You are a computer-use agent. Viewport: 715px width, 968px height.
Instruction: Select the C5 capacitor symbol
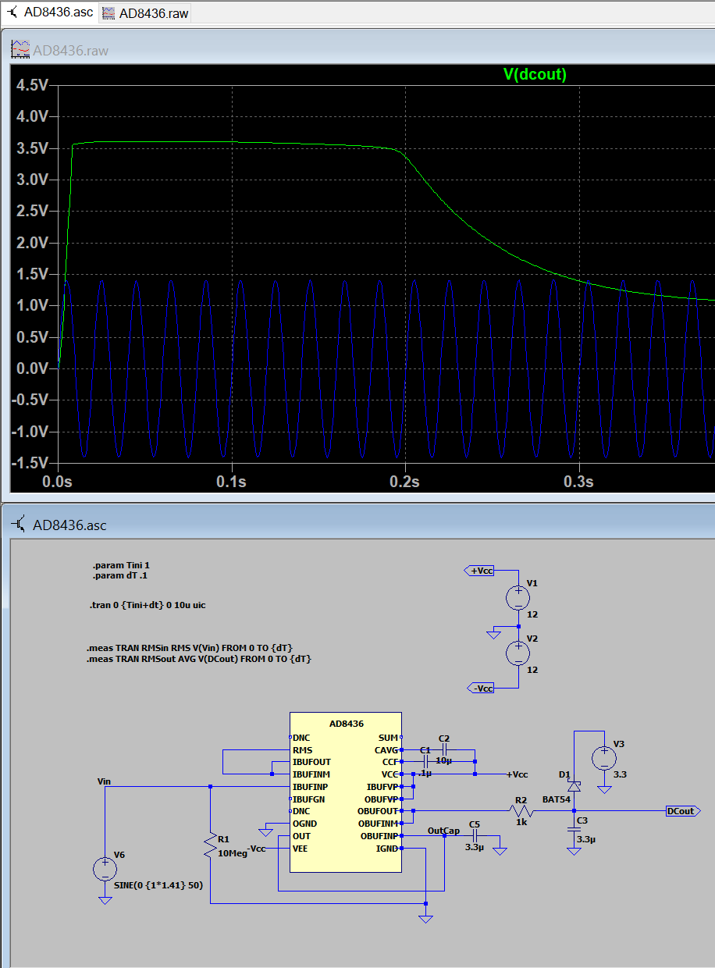tap(474, 835)
